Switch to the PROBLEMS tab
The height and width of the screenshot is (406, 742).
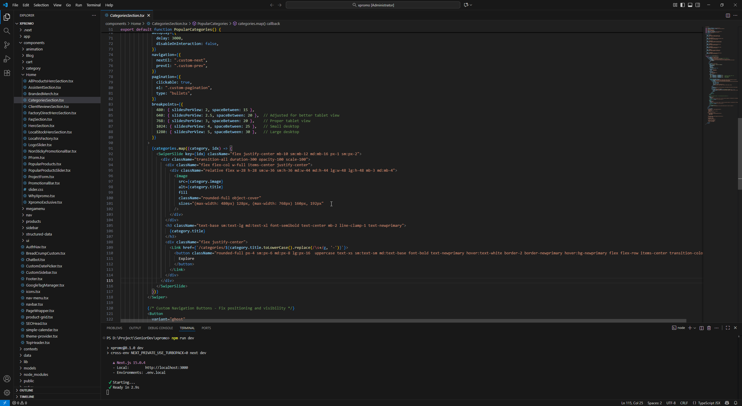click(114, 328)
